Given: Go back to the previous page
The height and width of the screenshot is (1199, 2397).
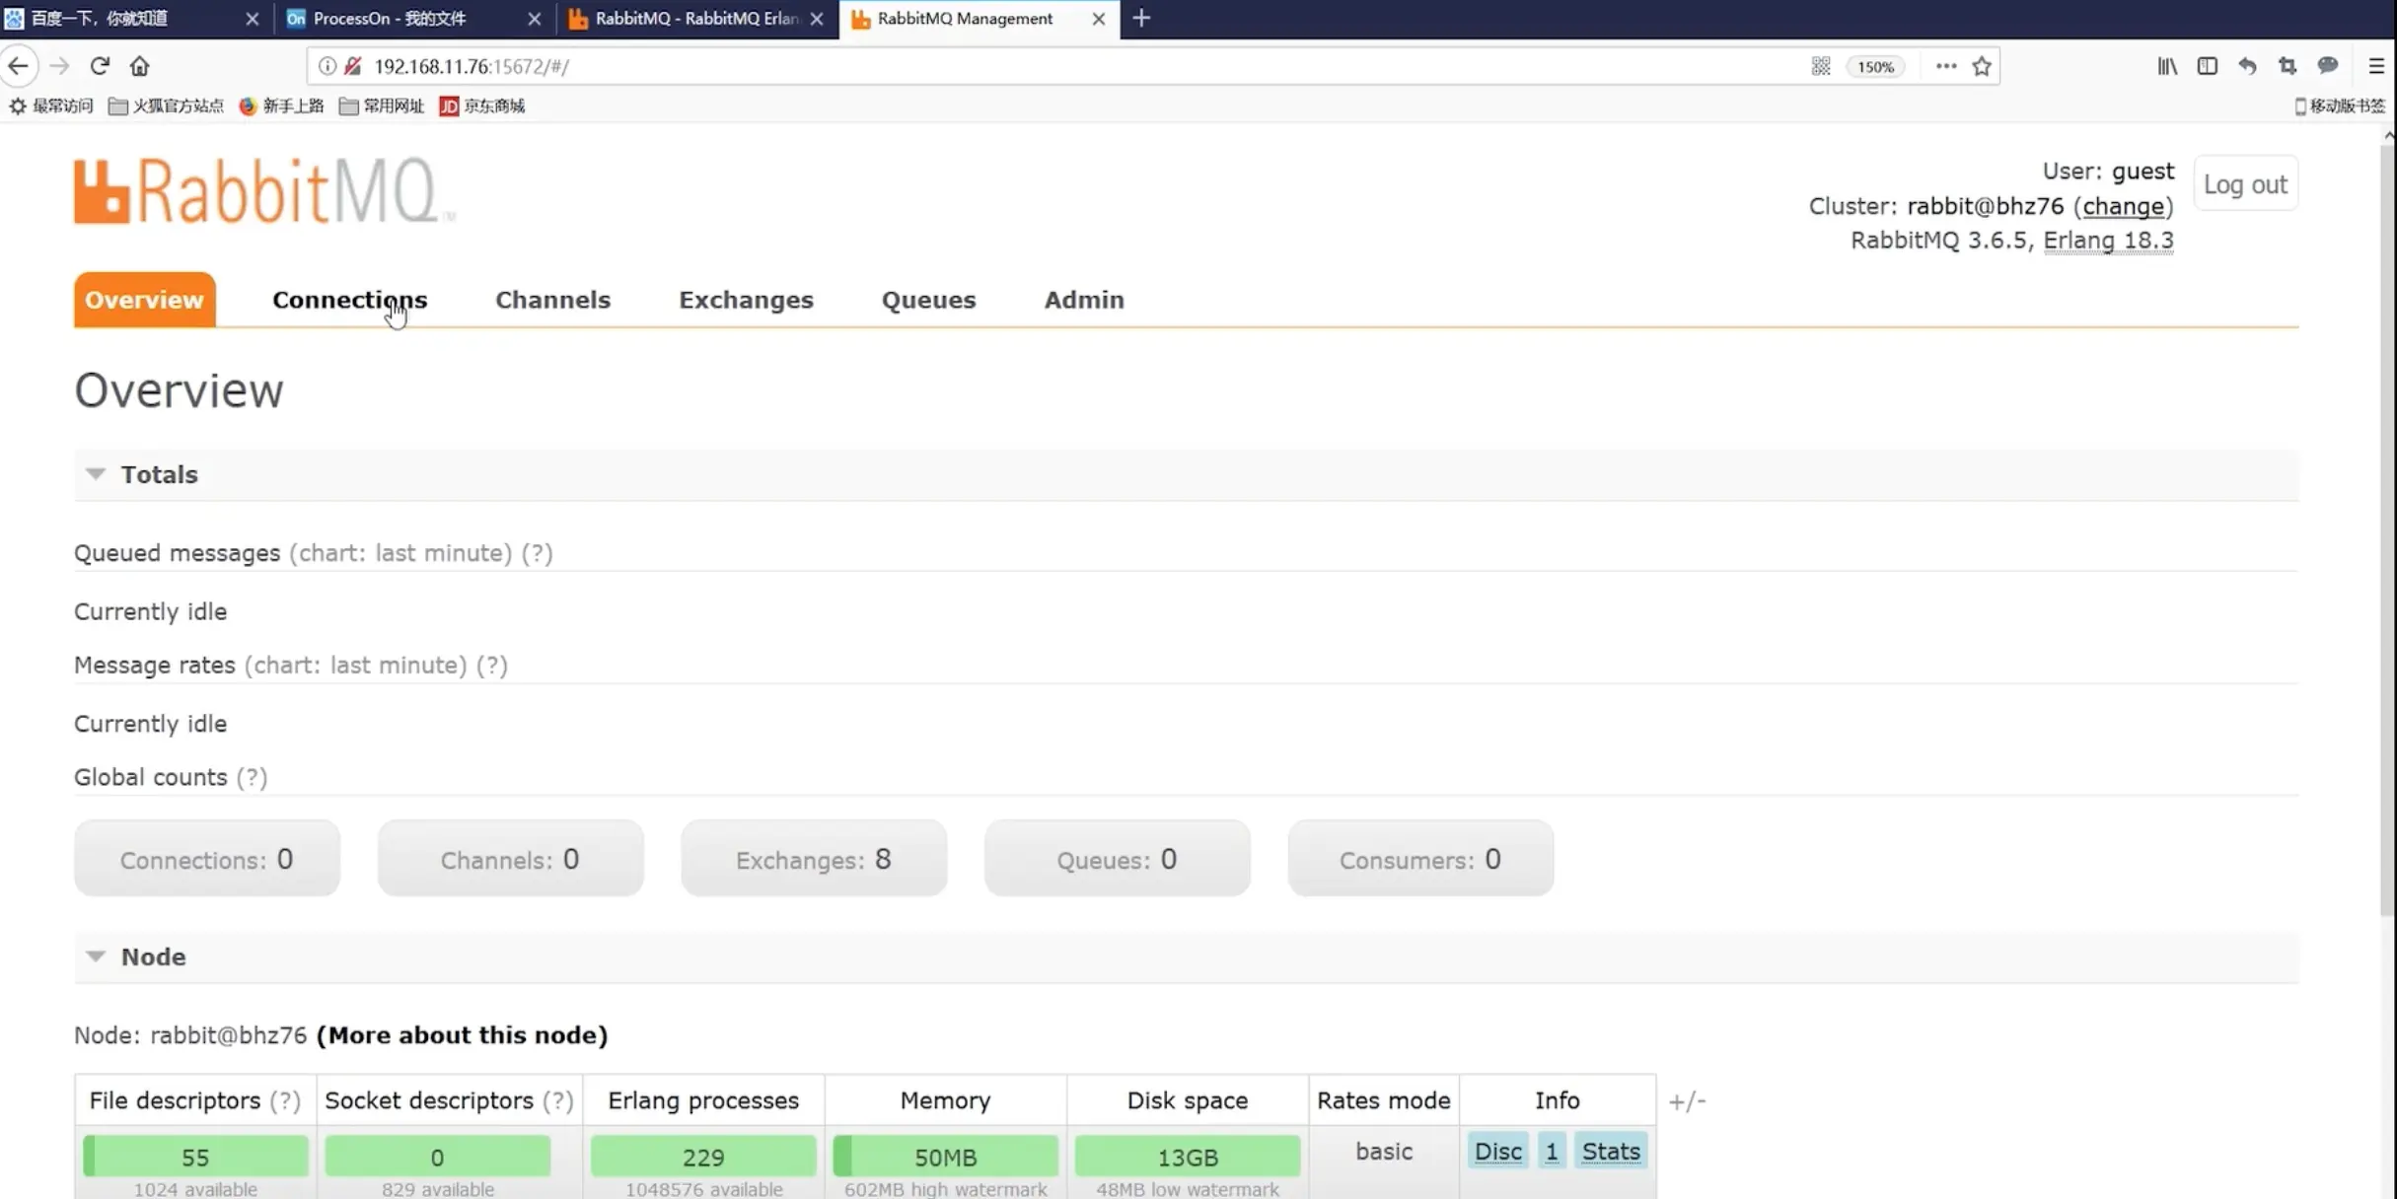Looking at the screenshot, I should pyautogui.click(x=19, y=66).
